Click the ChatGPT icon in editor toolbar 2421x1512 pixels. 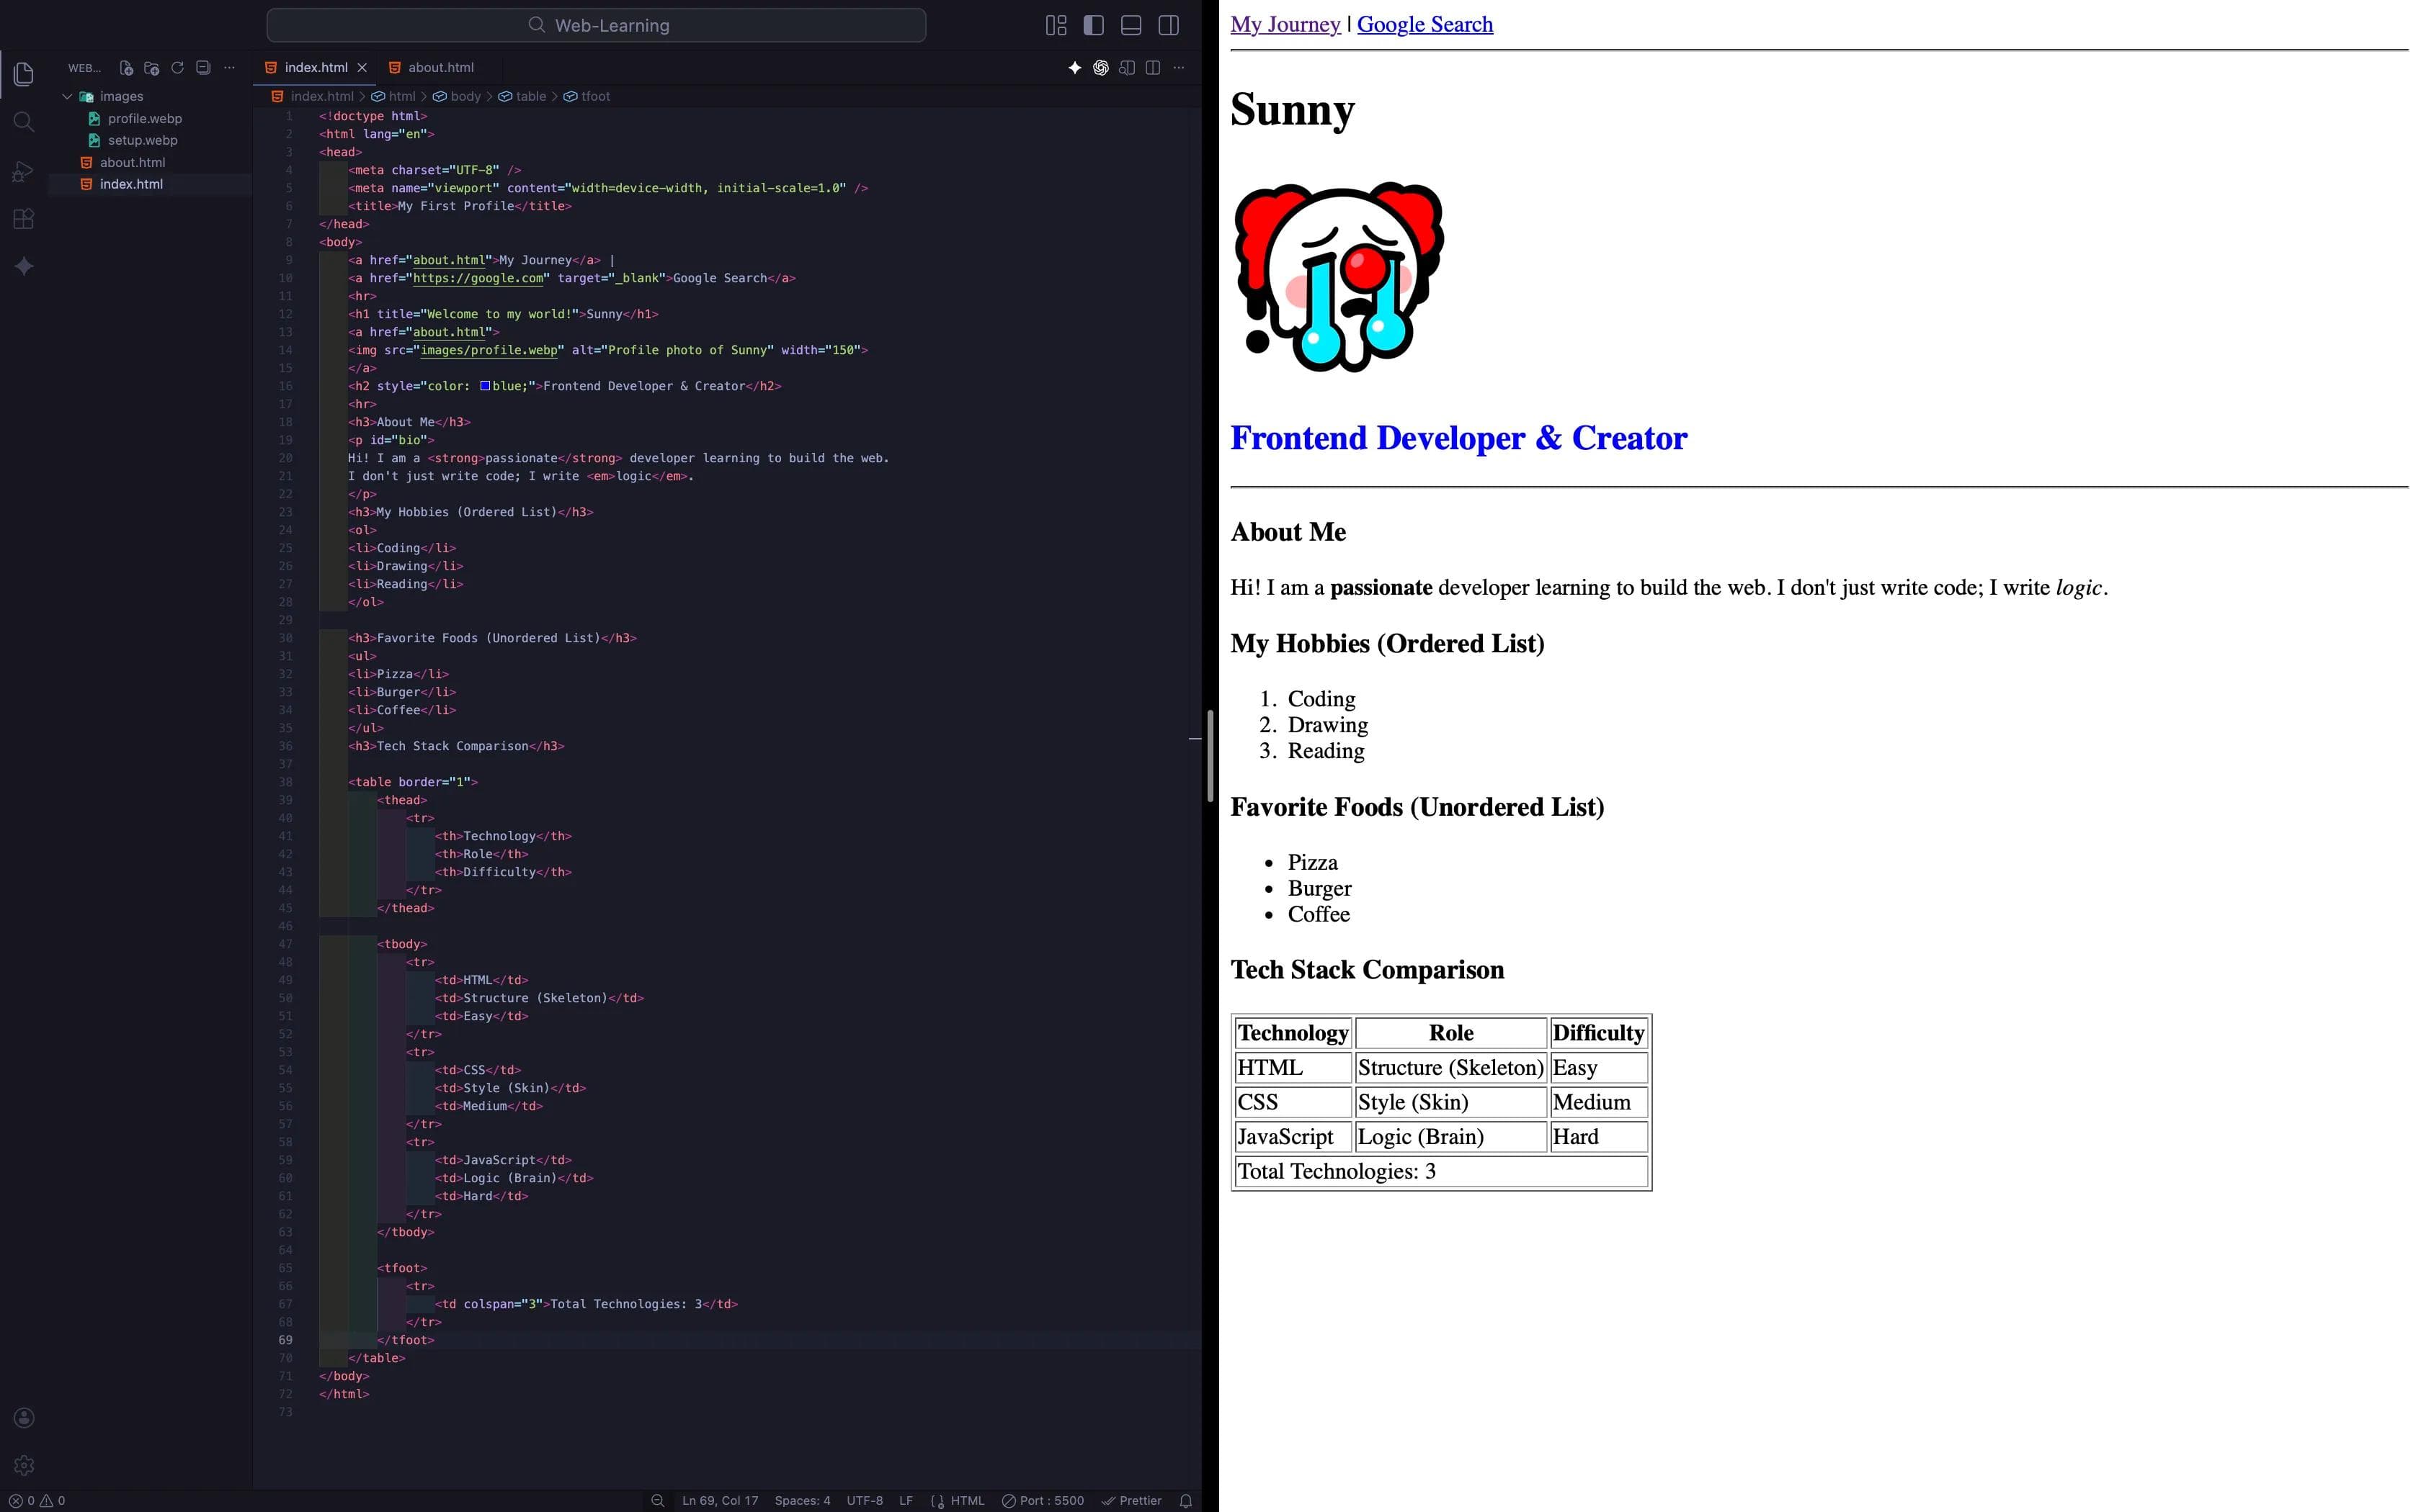(x=1100, y=68)
